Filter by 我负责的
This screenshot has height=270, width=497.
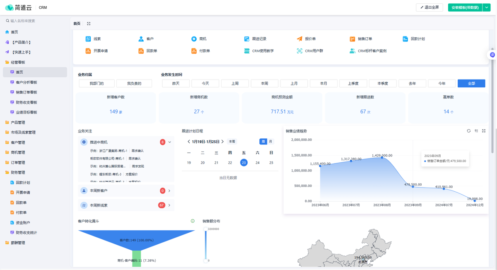(x=134, y=84)
